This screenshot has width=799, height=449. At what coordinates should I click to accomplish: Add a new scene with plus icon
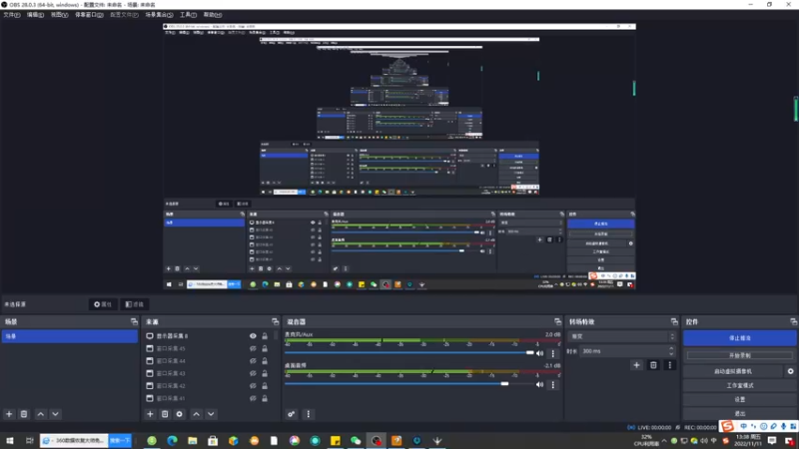tap(9, 414)
